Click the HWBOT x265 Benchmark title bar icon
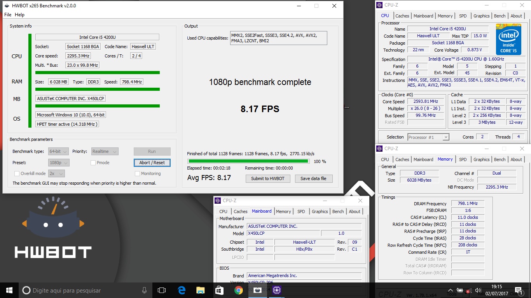 [7, 6]
